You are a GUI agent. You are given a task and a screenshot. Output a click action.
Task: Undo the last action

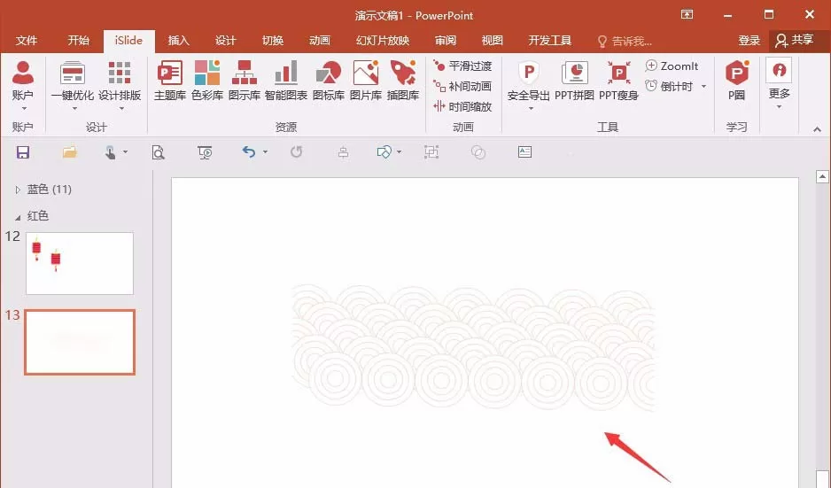[x=249, y=152]
